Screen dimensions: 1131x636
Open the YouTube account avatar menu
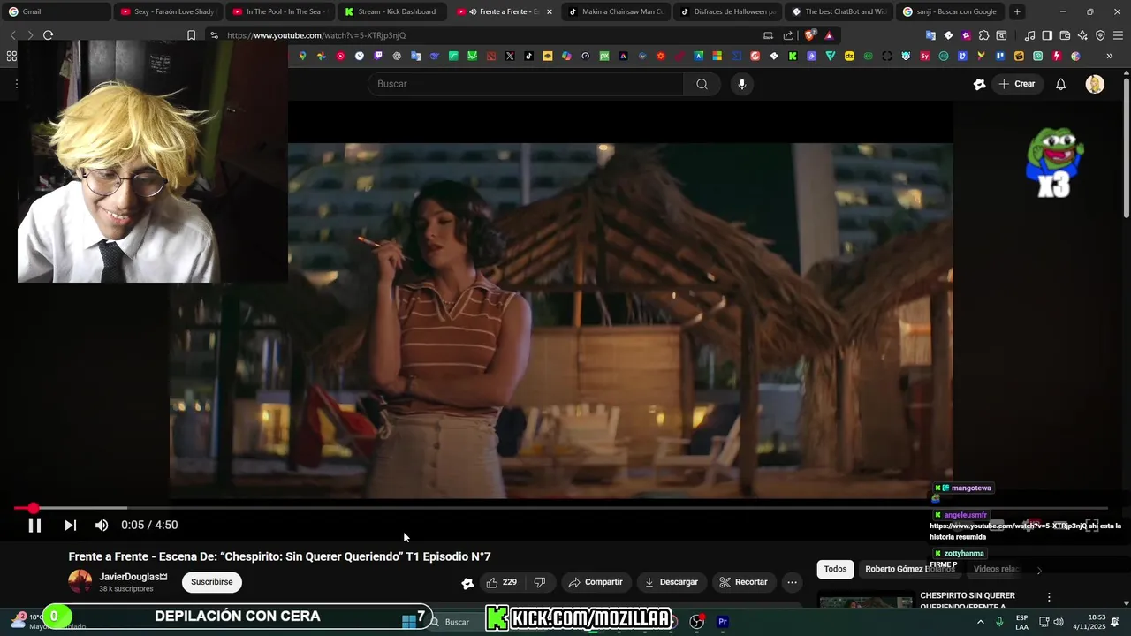[1095, 84]
